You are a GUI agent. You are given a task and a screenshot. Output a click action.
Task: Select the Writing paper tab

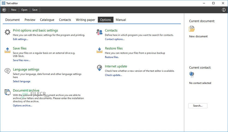click(86, 20)
